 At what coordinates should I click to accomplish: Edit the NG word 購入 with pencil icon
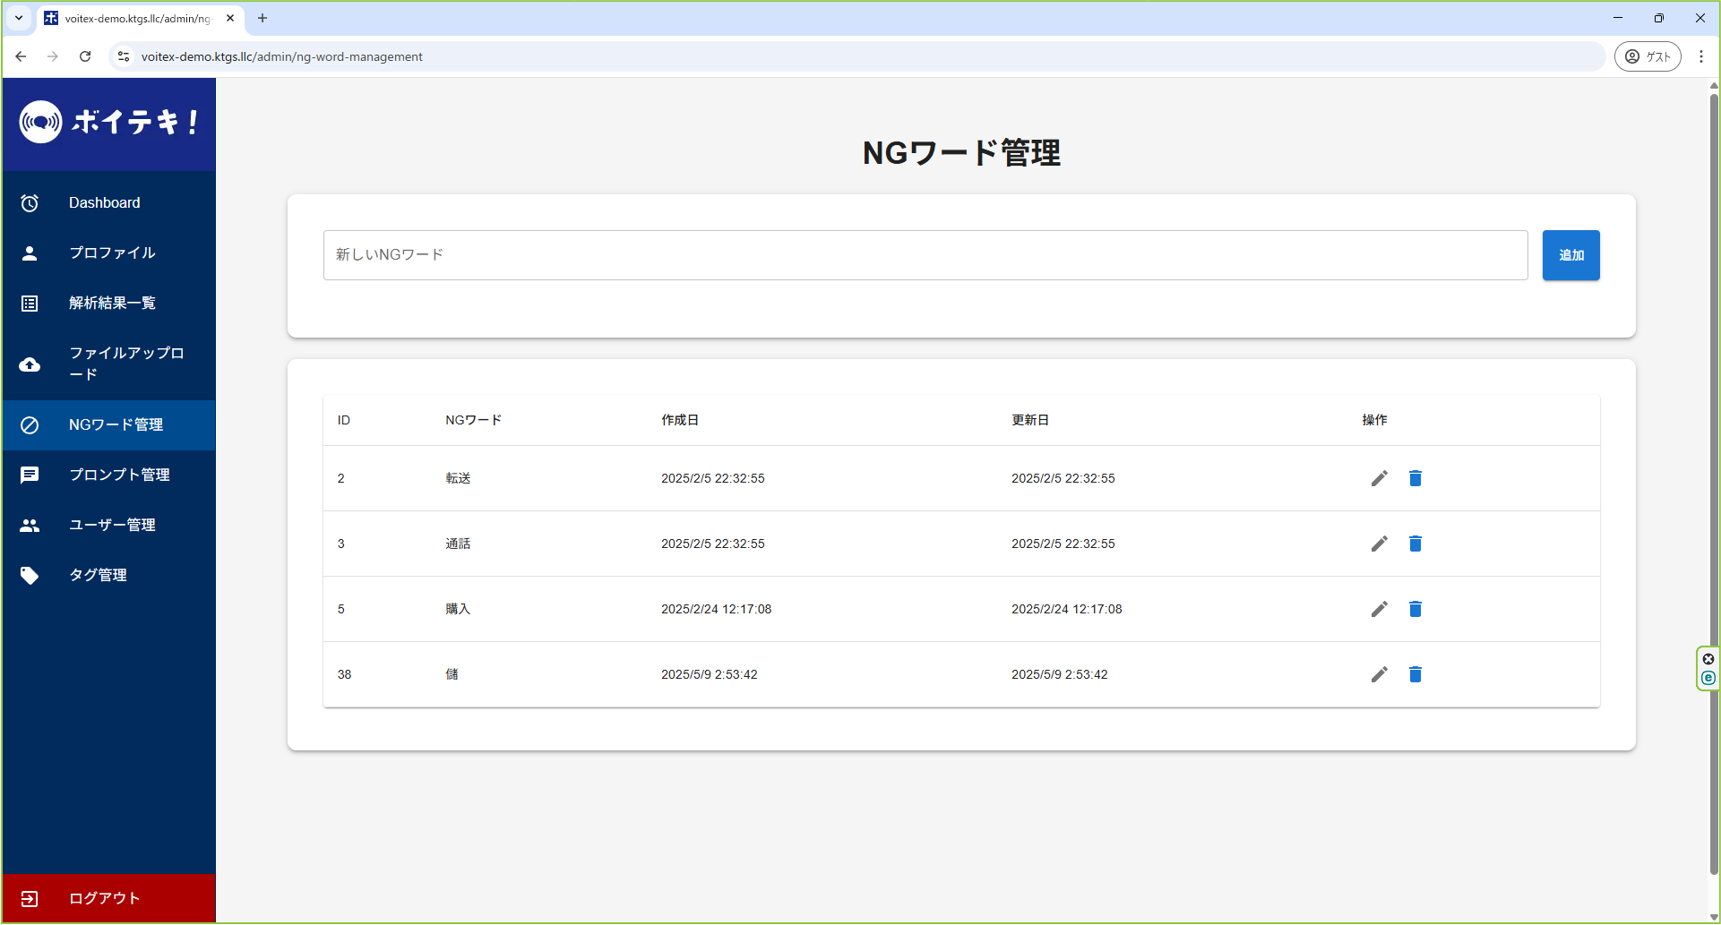(x=1380, y=609)
